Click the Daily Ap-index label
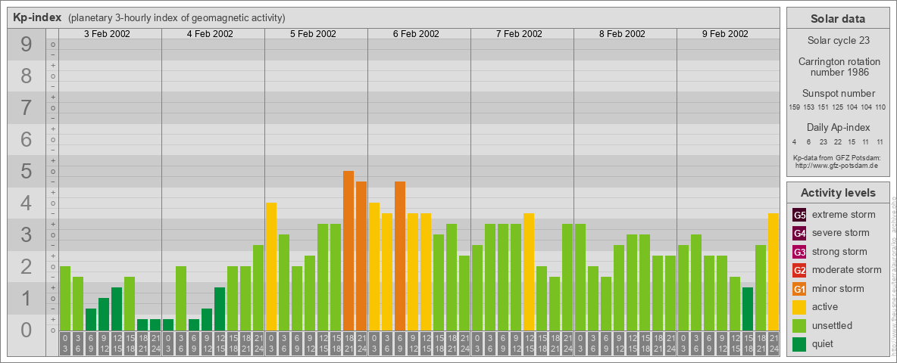Screen dimensions: 897x363 tap(838, 127)
